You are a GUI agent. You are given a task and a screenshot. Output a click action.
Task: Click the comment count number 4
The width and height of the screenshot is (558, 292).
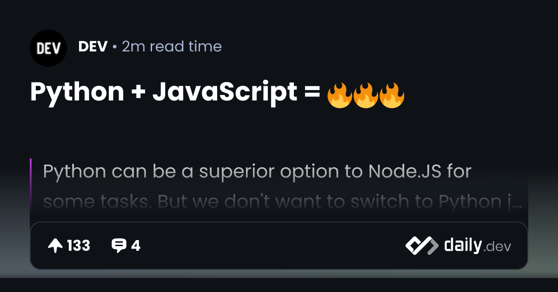(x=135, y=246)
